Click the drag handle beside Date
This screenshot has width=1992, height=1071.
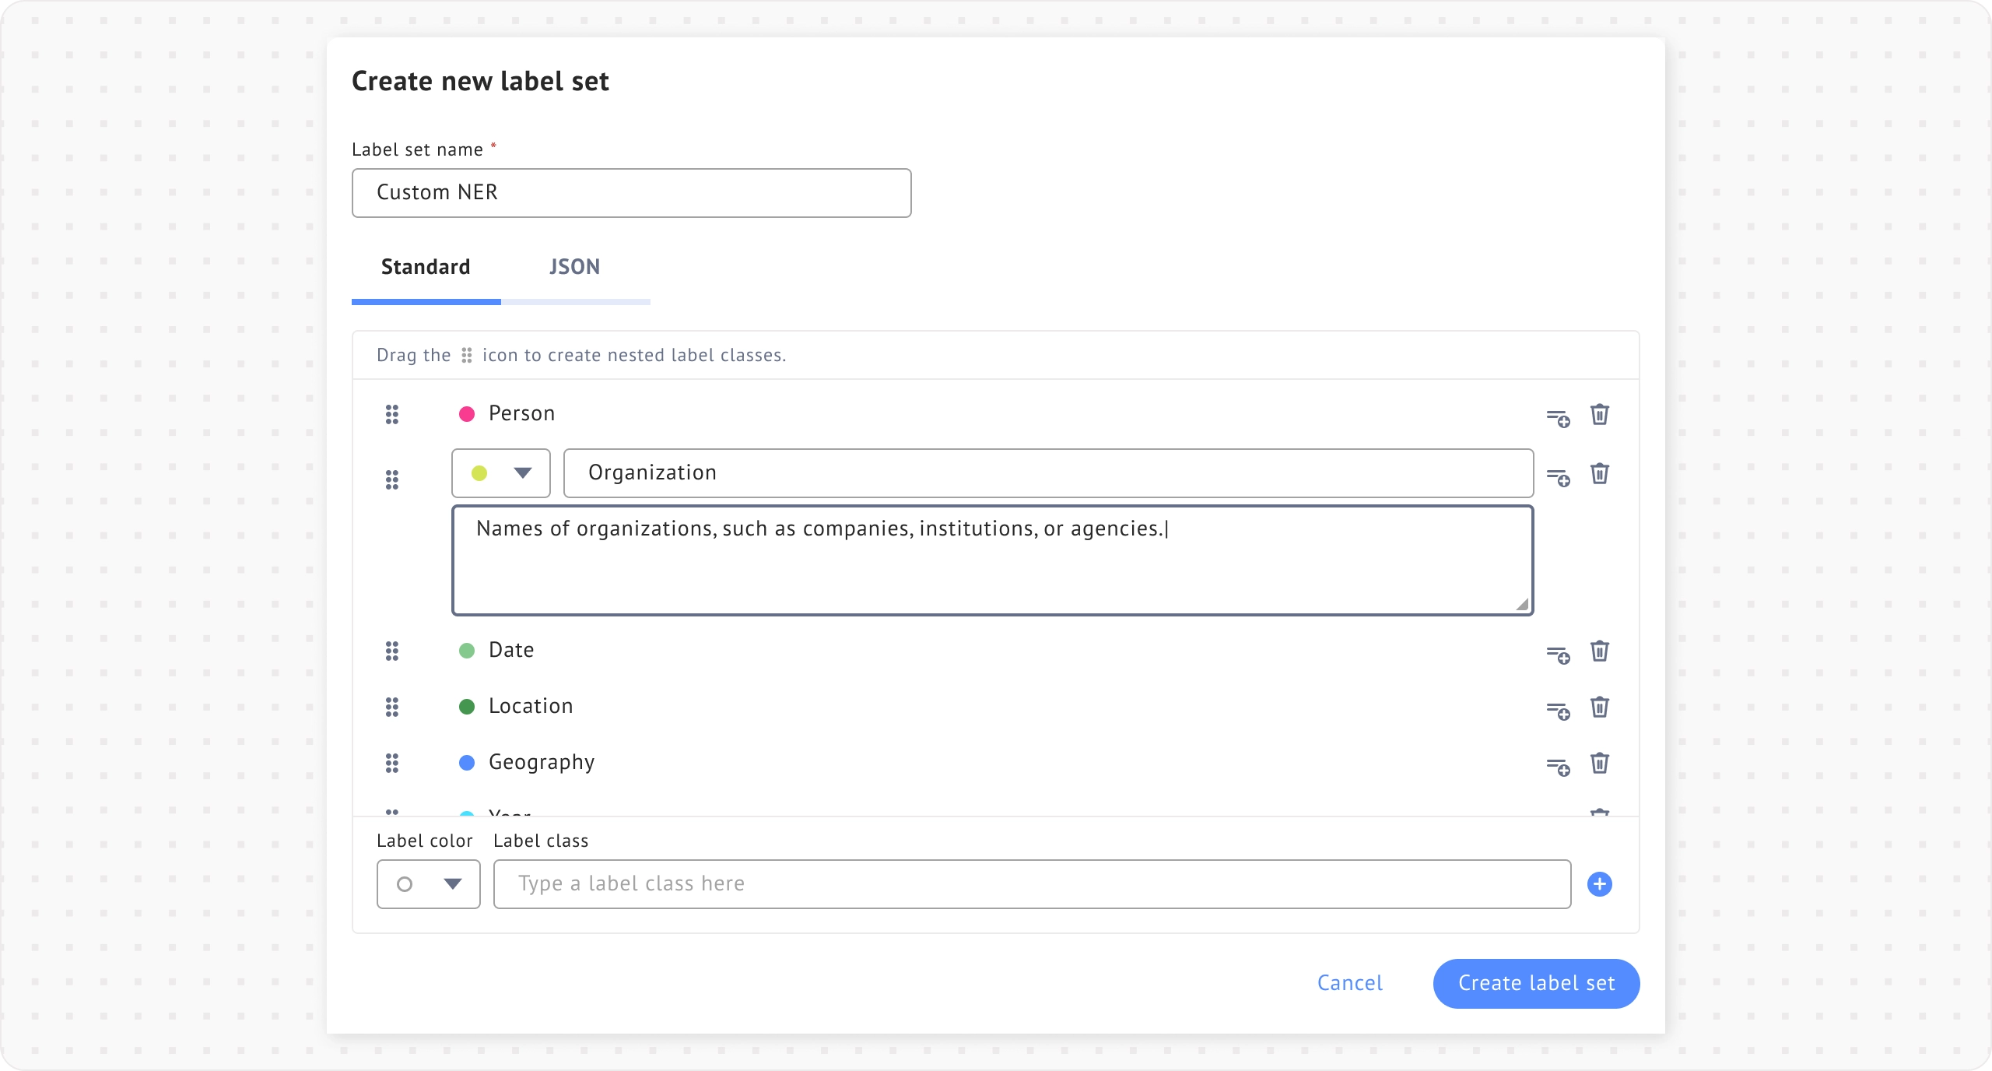(x=392, y=651)
